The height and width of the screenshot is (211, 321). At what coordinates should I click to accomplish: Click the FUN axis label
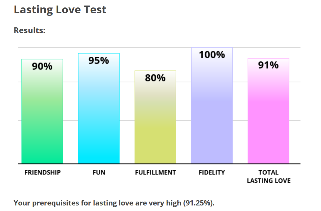click(x=99, y=173)
